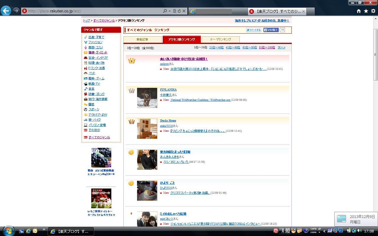This screenshot has width=378, height=236.
Task: Open the FINLANDIA blog link
Action: [168, 90]
